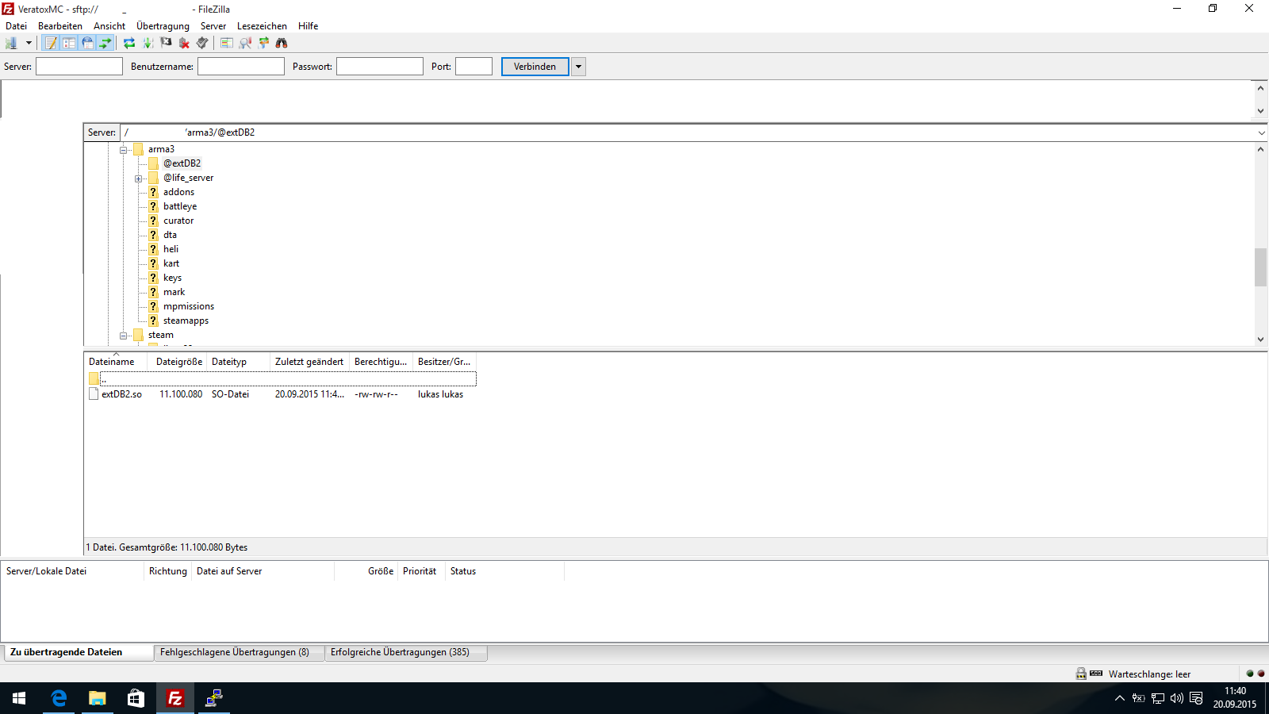Image resolution: width=1269 pixels, height=714 pixels.
Task: Click the refresh file list icon
Action: pos(129,43)
